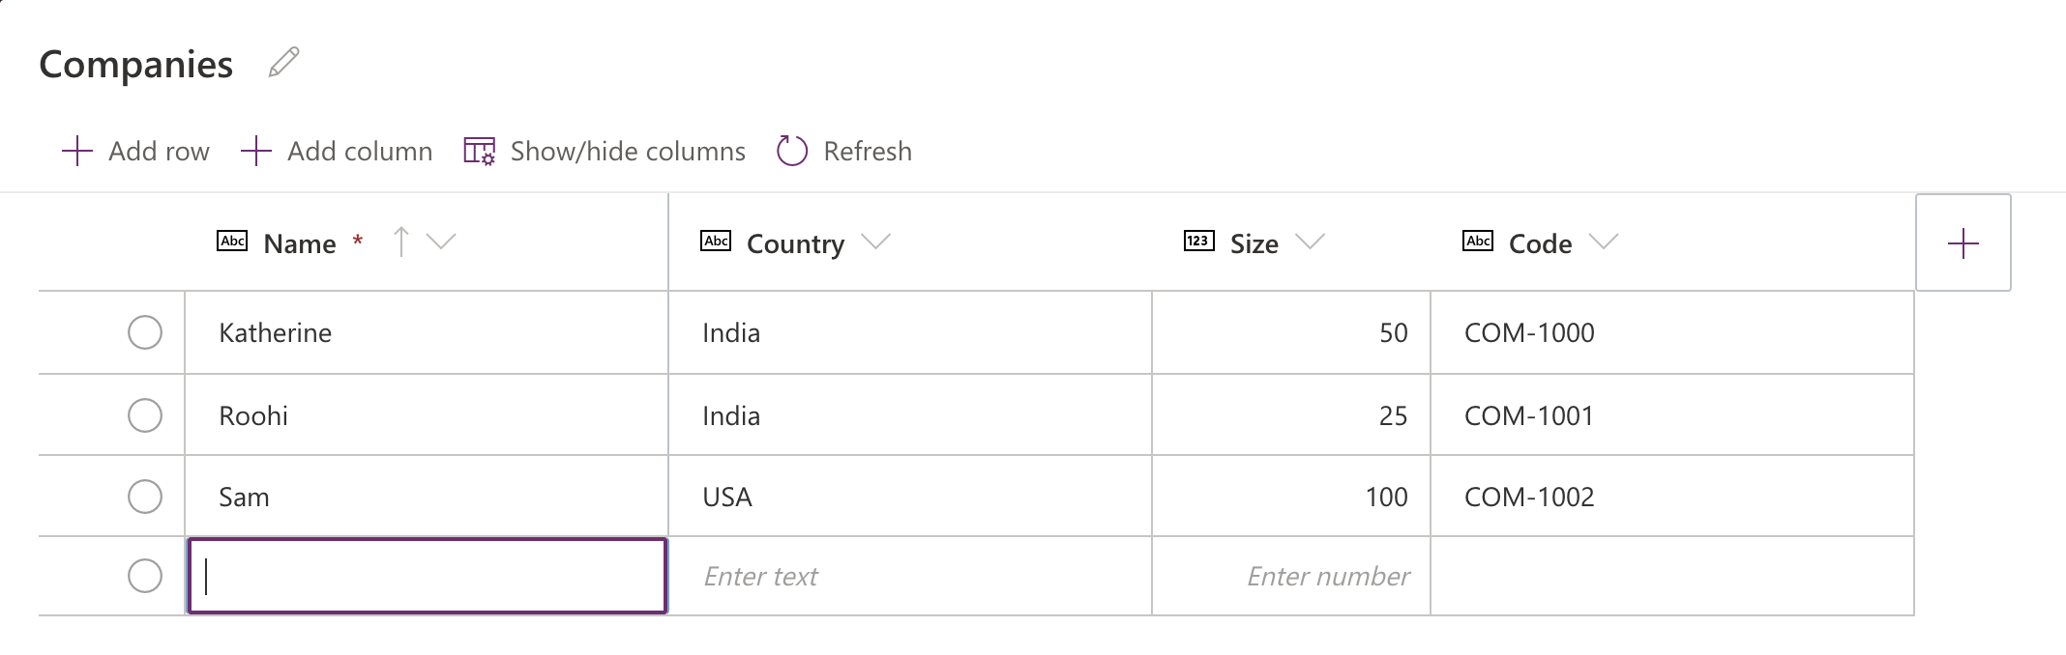Click the Add column plus icon
The width and height of the screenshot is (2066, 655).
click(255, 151)
